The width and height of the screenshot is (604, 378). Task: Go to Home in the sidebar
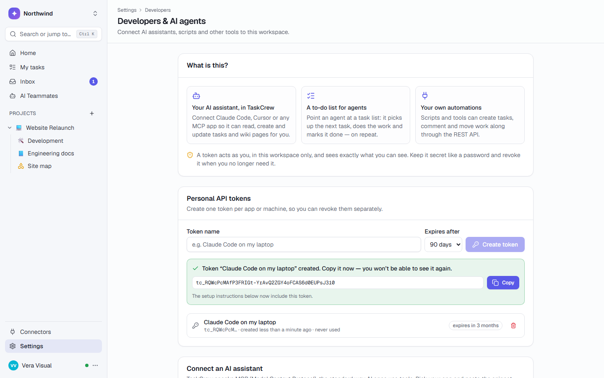click(53, 53)
